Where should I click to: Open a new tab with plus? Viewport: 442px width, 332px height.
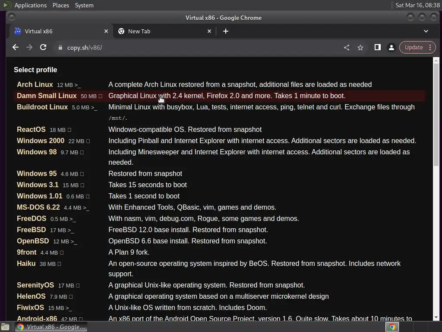(225, 31)
